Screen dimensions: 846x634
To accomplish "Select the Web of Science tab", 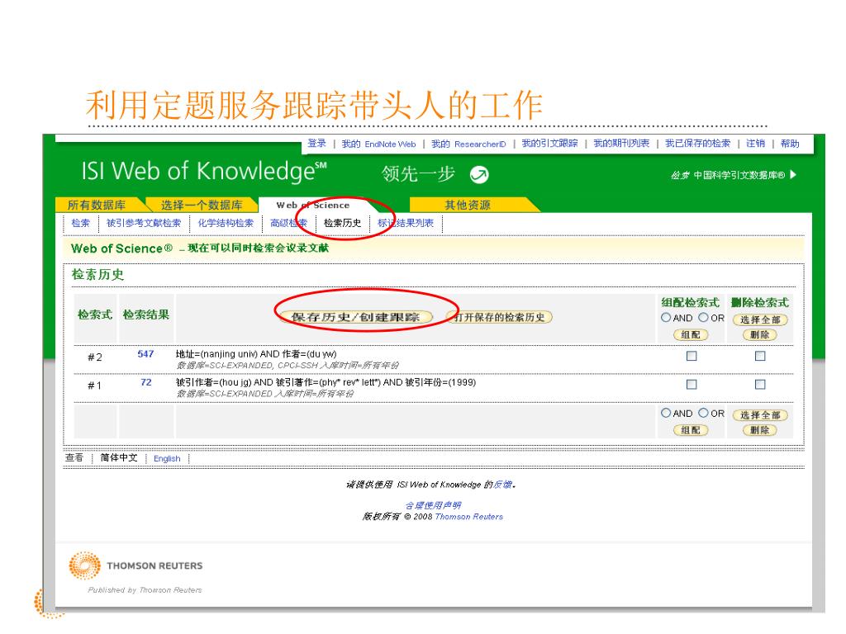I will pyautogui.click(x=313, y=205).
